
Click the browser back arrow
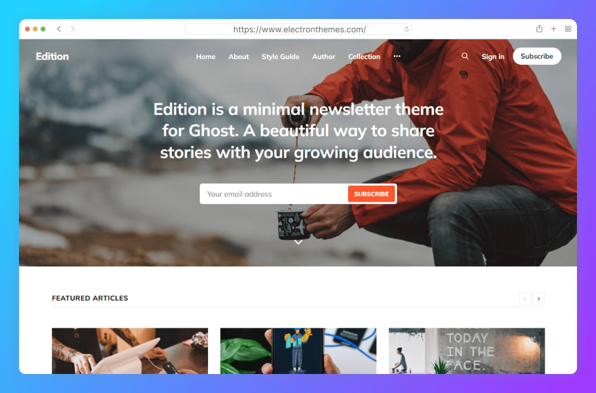click(x=59, y=29)
